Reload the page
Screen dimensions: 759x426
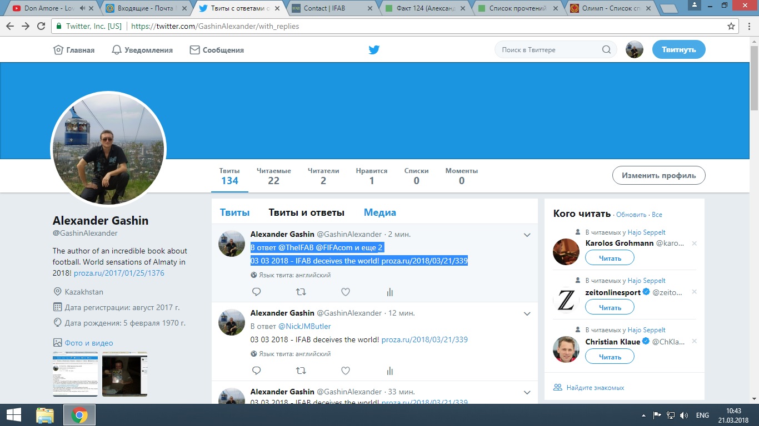coord(41,26)
